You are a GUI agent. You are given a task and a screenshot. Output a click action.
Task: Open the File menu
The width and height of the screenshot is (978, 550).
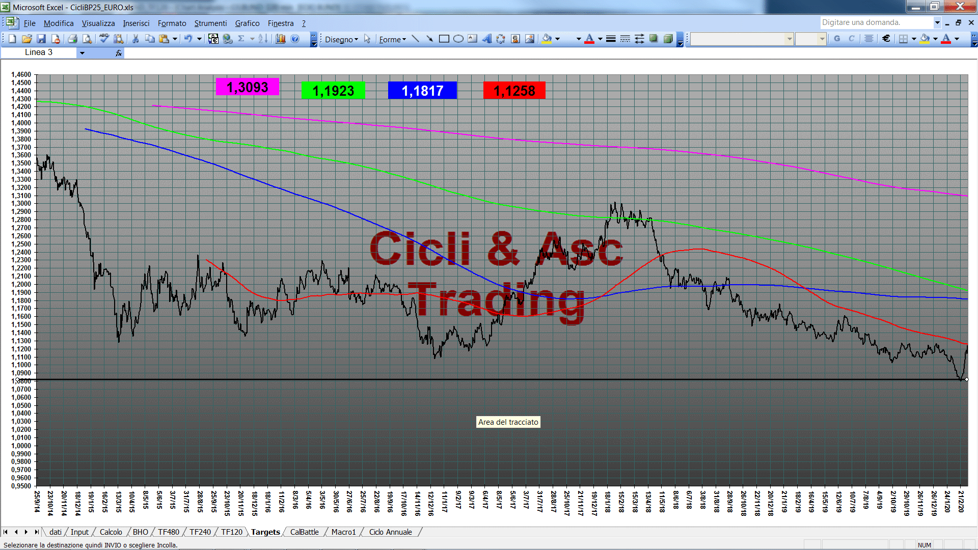click(30, 23)
